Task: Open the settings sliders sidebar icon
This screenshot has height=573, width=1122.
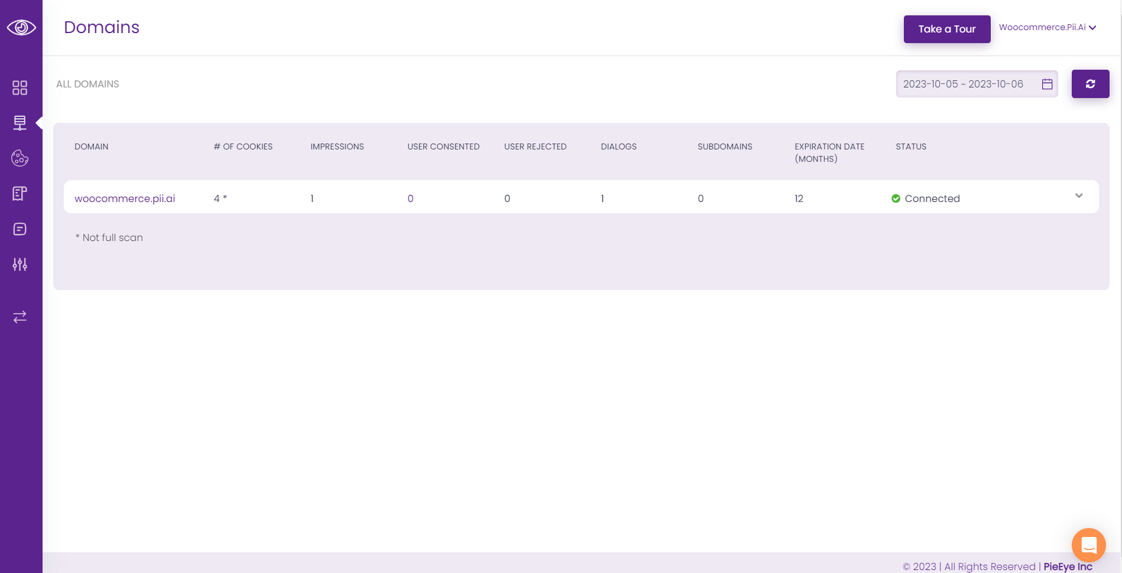Action: tap(20, 264)
